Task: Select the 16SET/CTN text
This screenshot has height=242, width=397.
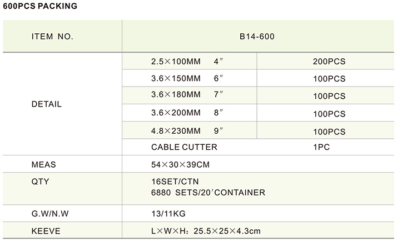Action: (175, 181)
